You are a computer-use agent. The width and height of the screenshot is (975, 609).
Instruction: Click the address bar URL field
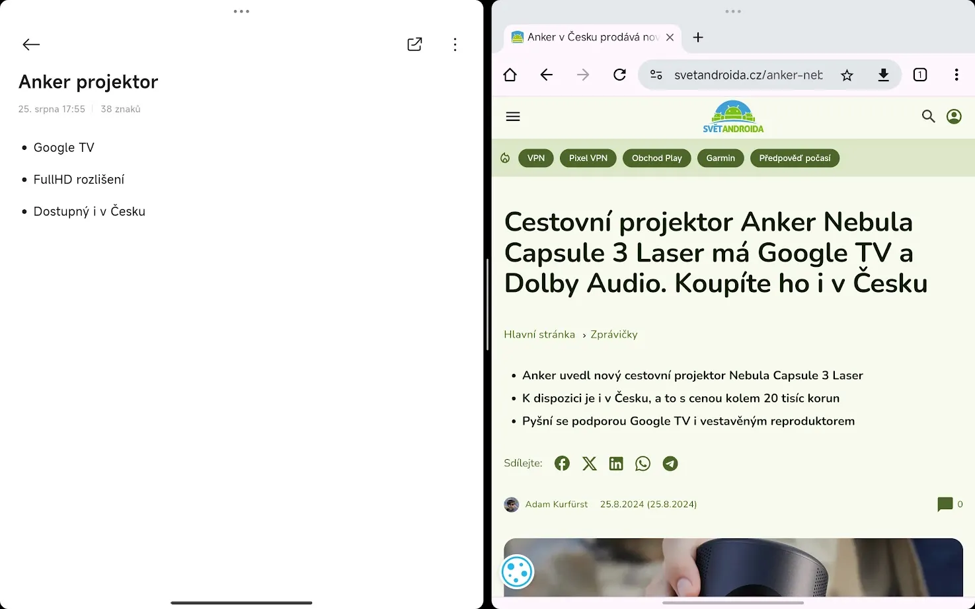click(748, 75)
